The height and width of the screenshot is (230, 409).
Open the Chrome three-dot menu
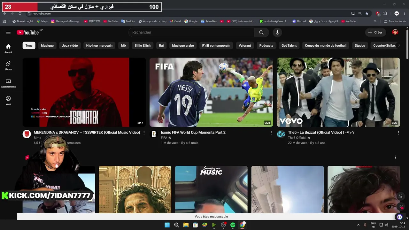click(404, 13)
